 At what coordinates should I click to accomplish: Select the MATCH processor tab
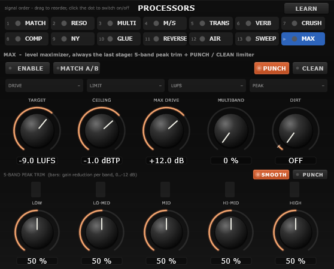coord(26,23)
